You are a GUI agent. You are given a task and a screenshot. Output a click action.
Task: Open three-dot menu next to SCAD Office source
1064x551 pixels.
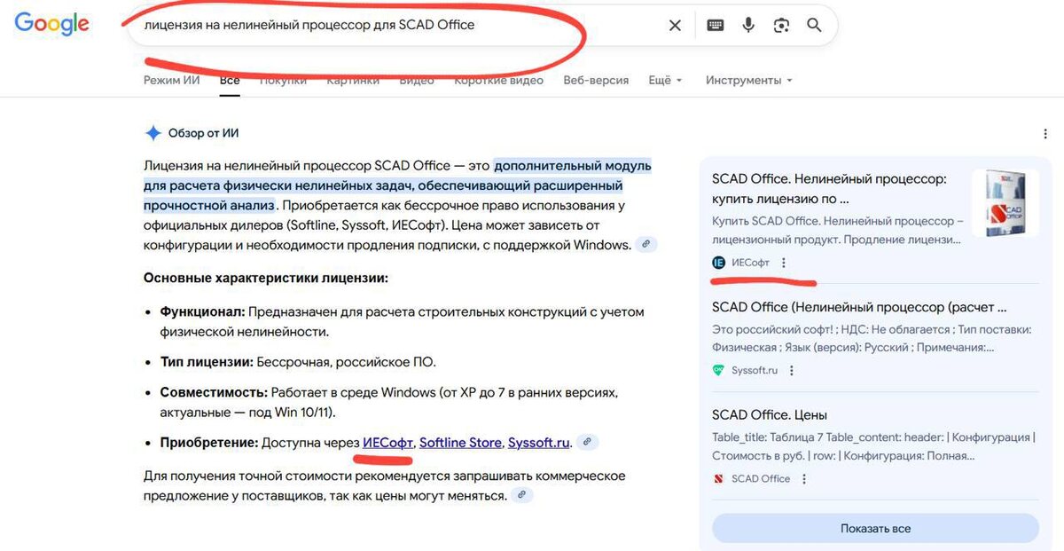[x=804, y=478]
